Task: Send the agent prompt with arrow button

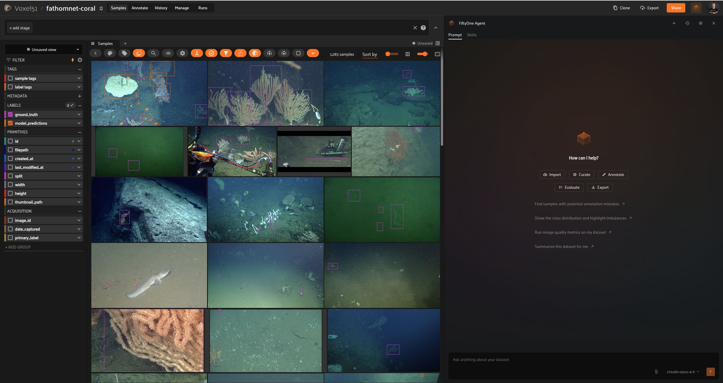Action: (x=711, y=372)
